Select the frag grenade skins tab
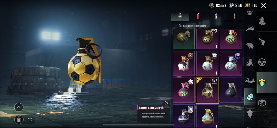The image size is (277, 128). click(x=180, y=16)
